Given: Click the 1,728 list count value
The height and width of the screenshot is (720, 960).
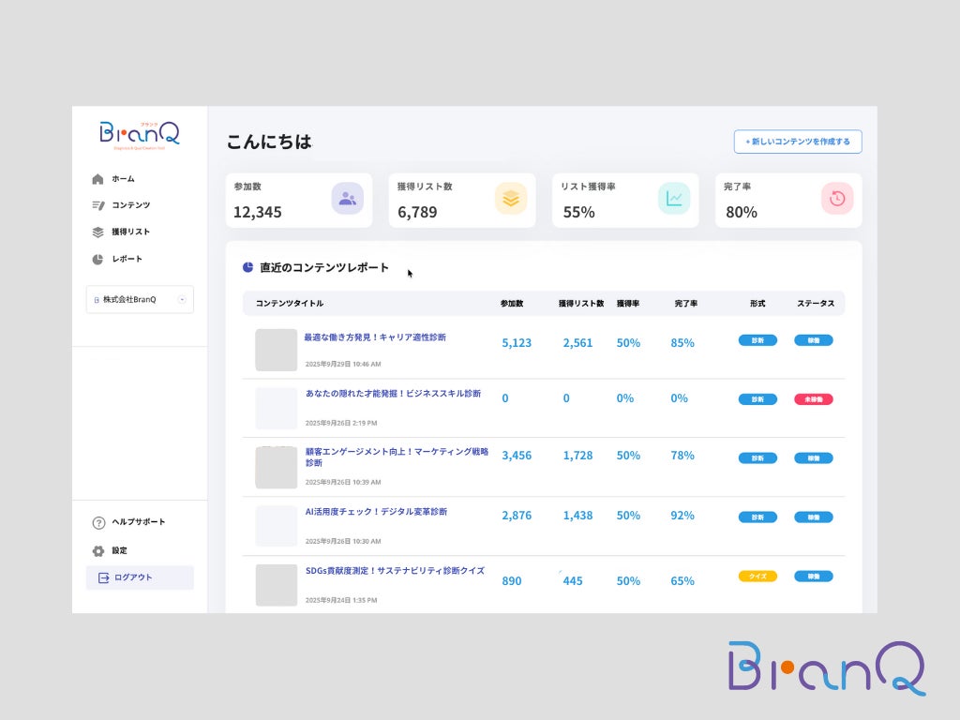Looking at the screenshot, I should point(577,456).
